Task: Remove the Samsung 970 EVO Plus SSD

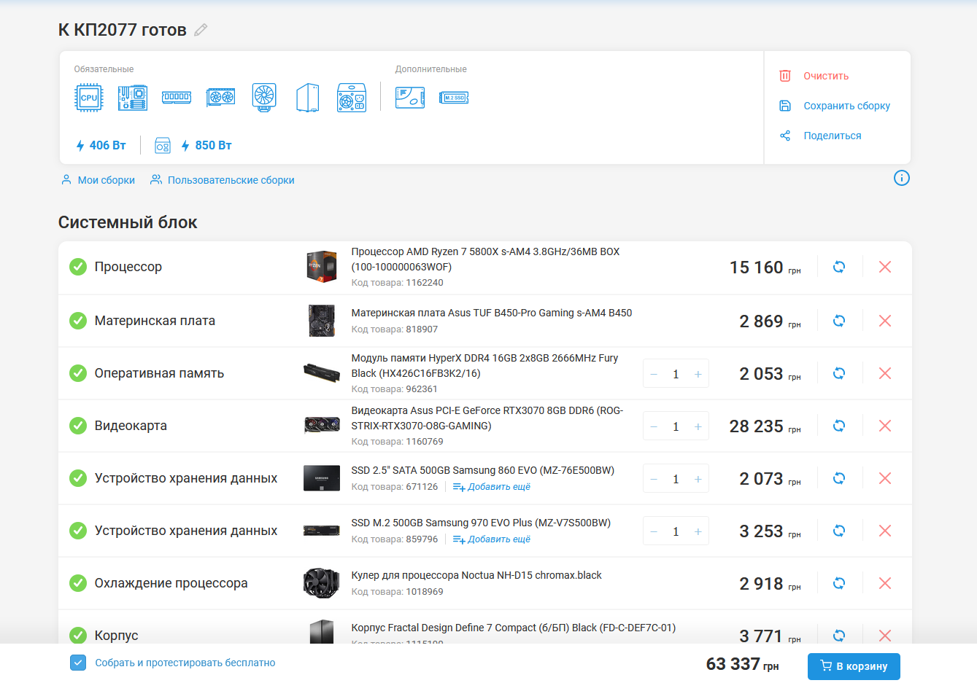Action: pos(885,531)
